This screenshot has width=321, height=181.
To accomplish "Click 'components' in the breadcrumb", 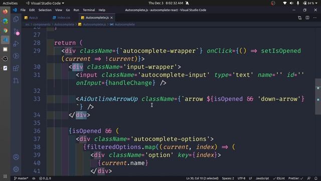I will [x=42, y=25].
